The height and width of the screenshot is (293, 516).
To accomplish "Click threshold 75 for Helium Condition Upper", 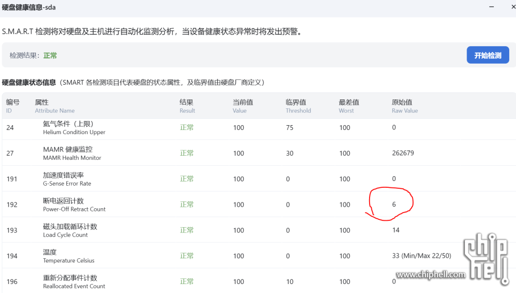I will pos(290,128).
